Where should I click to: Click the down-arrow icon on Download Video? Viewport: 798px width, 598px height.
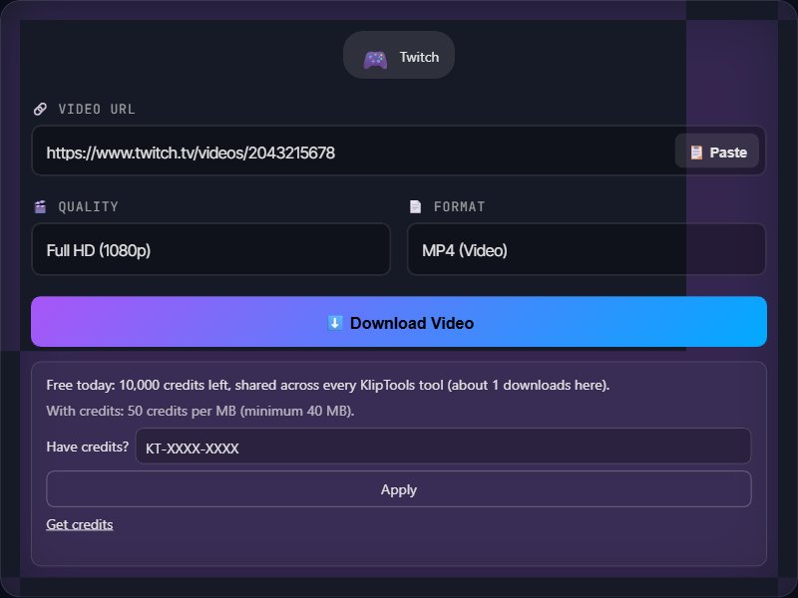[334, 323]
